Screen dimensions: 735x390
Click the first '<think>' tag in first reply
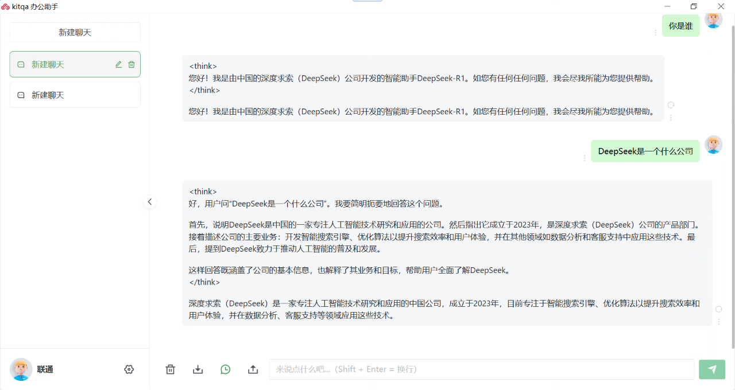click(203, 66)
